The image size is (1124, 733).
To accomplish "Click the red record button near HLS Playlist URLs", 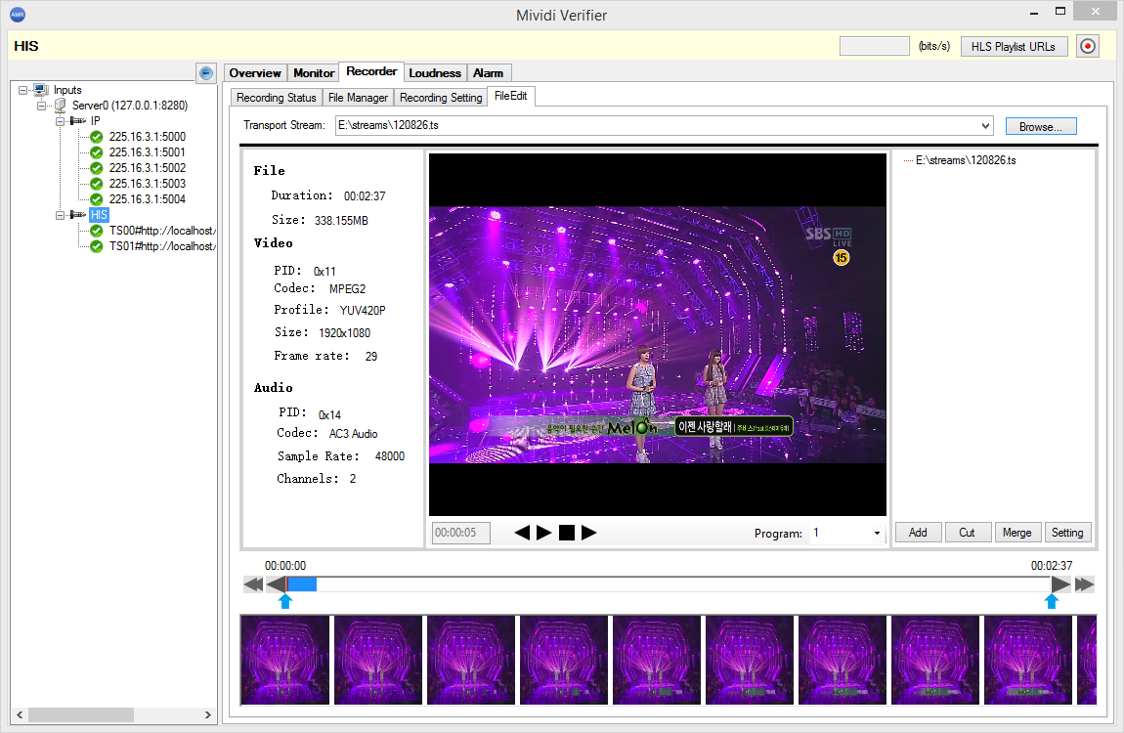I will 1088,46.
